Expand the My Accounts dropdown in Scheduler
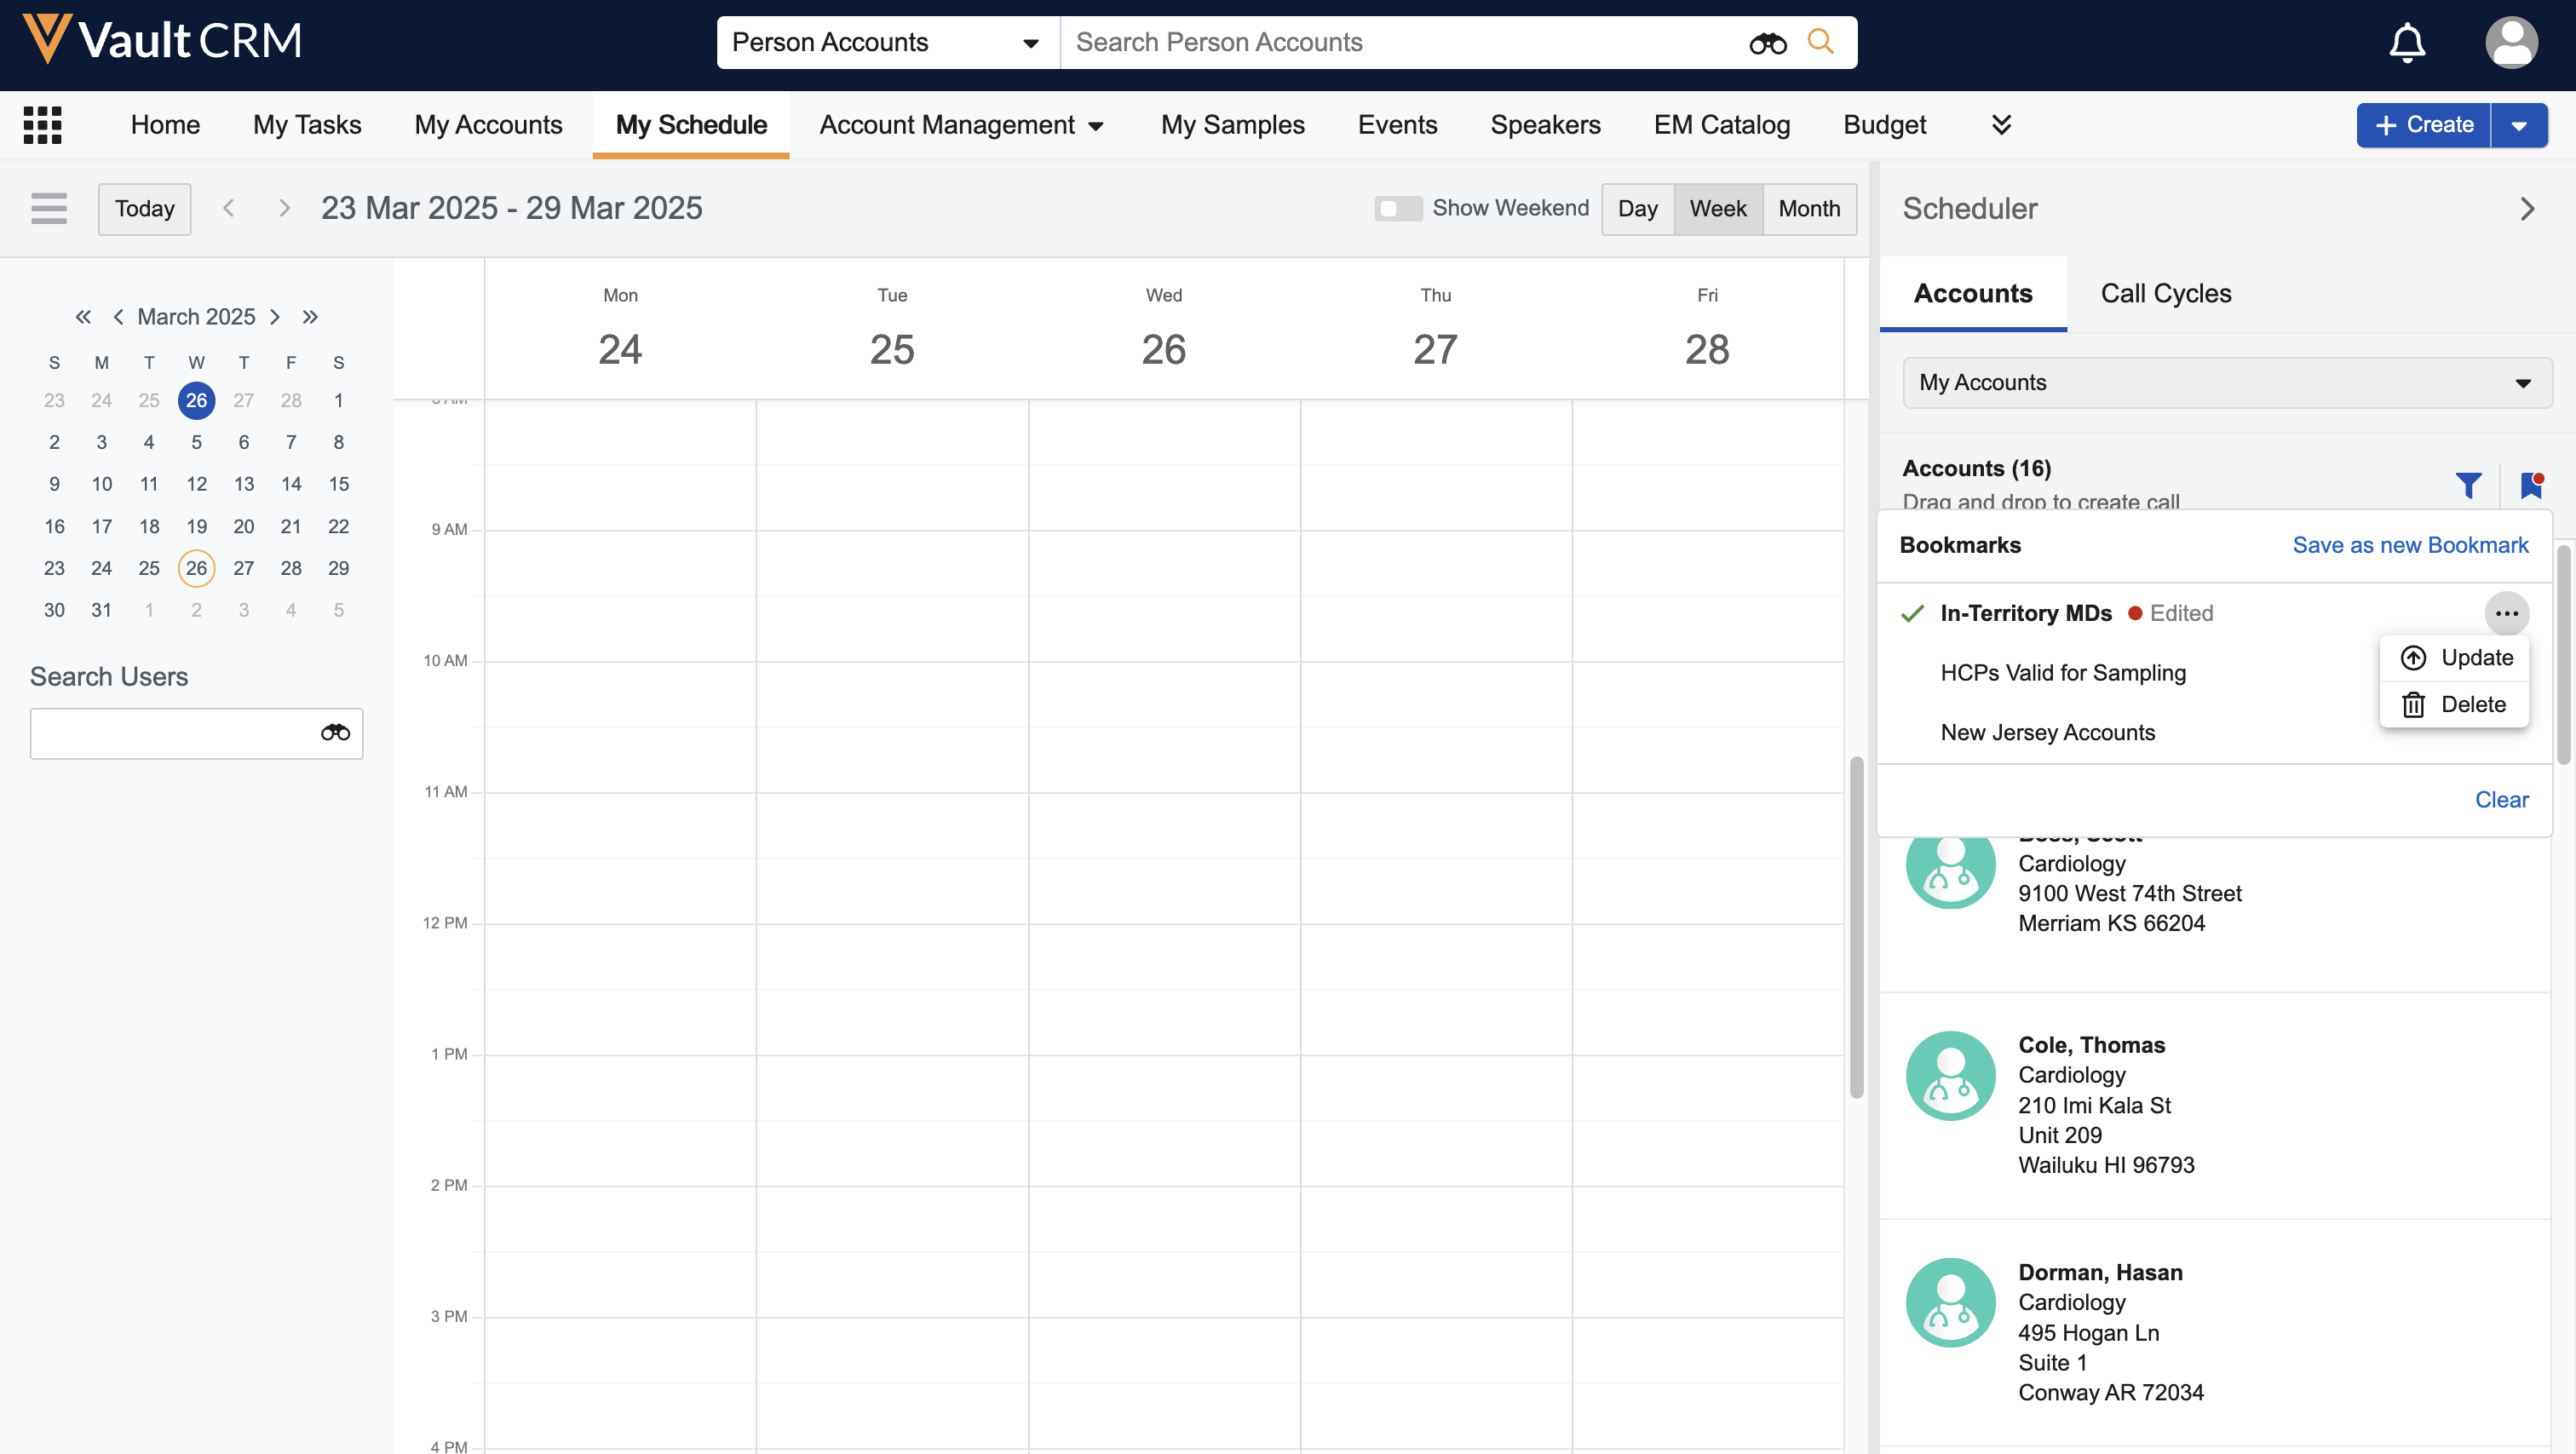Screen dimensions: 2576x1454 pyautogui.click(x=2227, y=383)
